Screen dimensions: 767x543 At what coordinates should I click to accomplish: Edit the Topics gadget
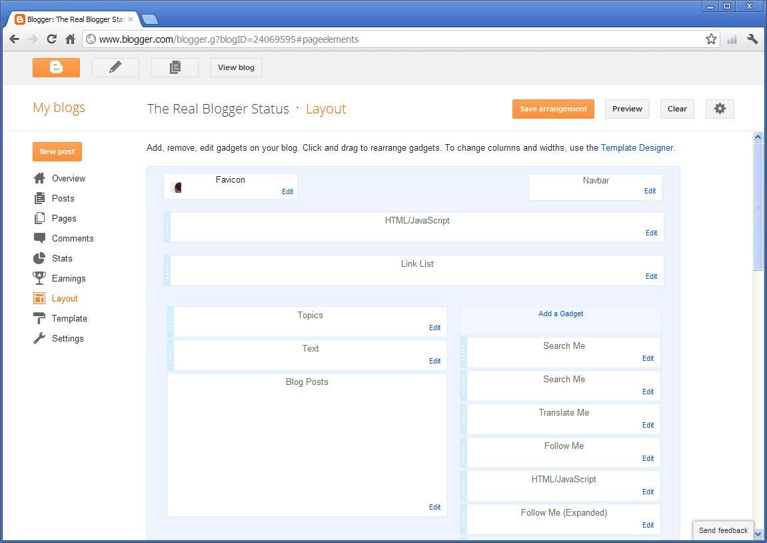(435, 328)
